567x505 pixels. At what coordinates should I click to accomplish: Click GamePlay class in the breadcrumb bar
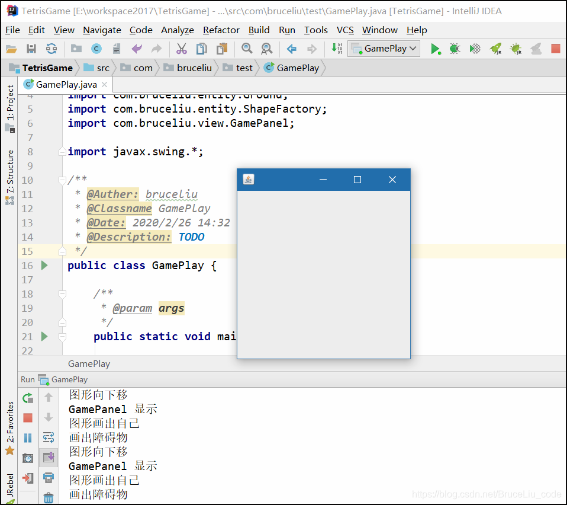(x=291, y=68)
